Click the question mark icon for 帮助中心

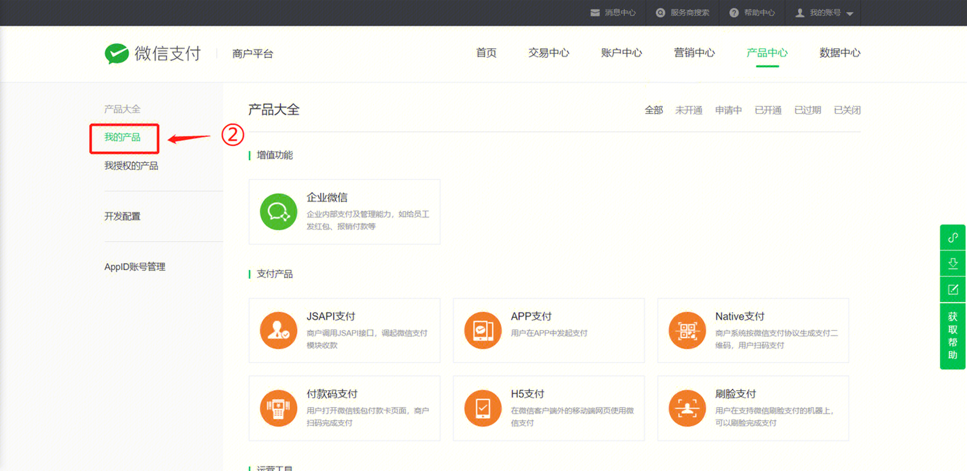click(734, 13)
